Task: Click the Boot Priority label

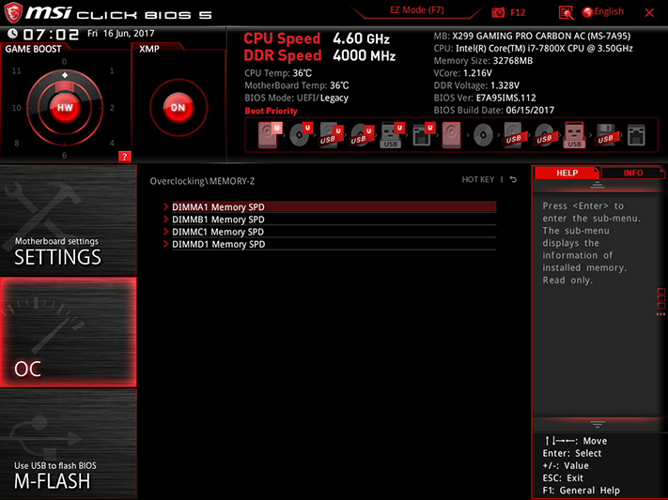Action: (x=271, y=111)
